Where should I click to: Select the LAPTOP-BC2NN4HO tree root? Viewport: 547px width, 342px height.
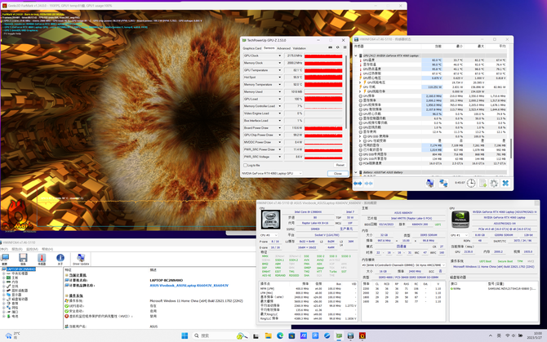[20, 269]
